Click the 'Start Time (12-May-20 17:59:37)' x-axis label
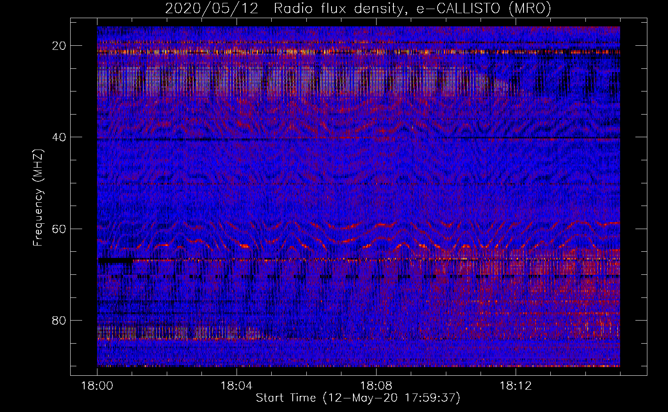The image size is (668, 412). tap(358, 398)
